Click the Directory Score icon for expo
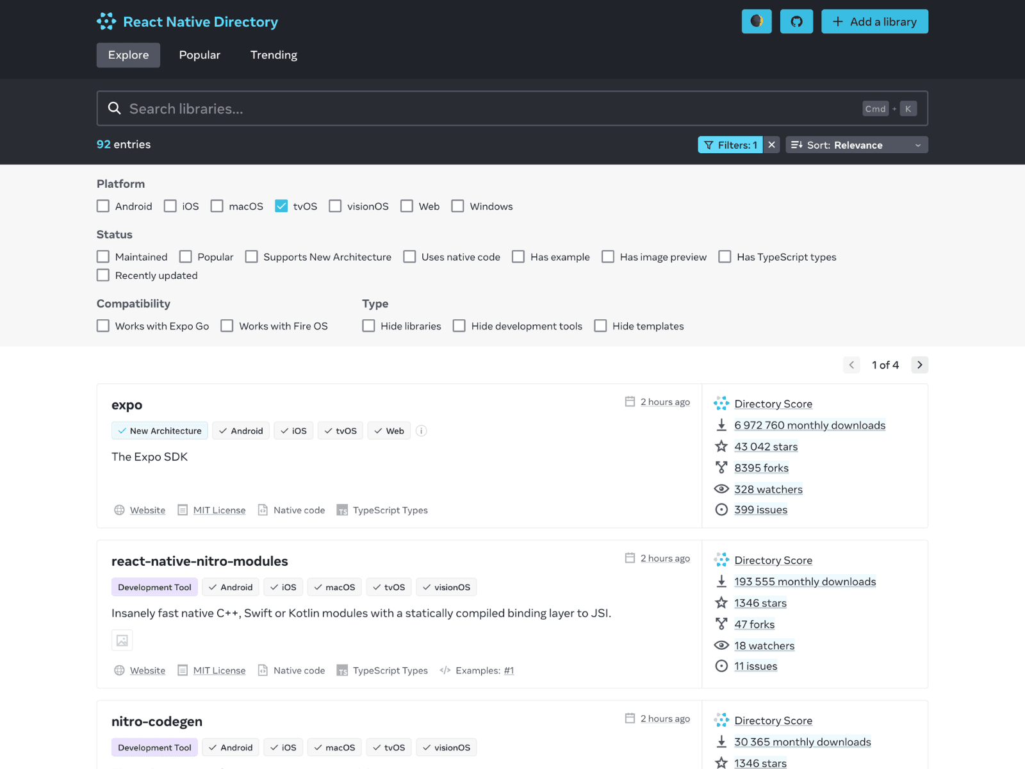Image resolution: width=1025 pixels, height=769 pixels. 721,403
